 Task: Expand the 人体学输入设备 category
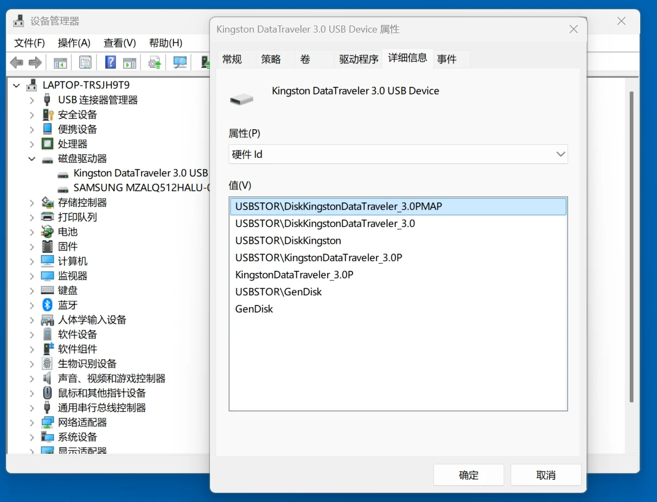tap(32, 320)
